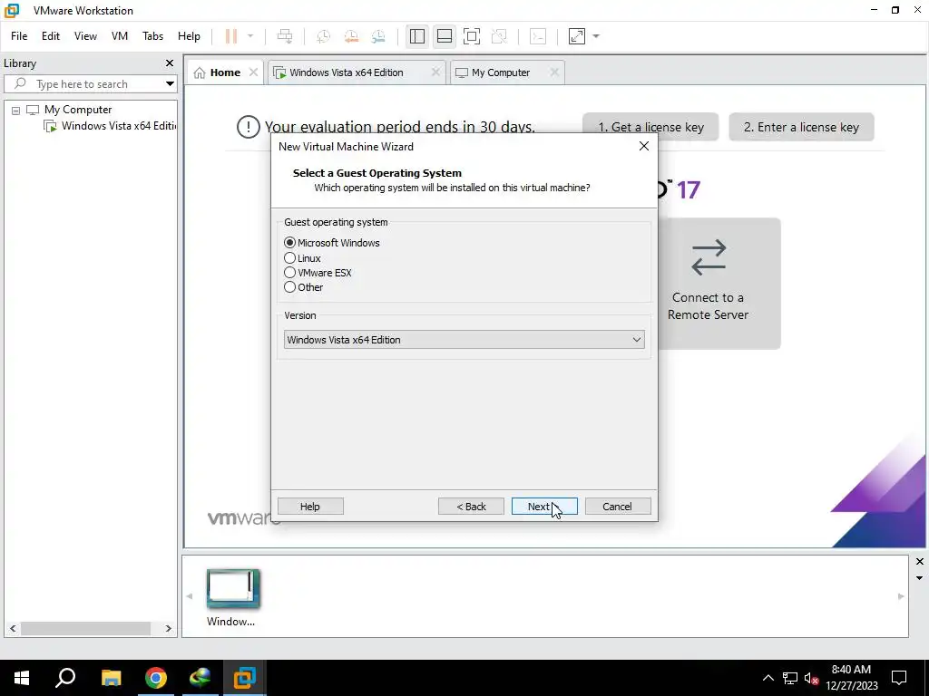Open the notification center icon

[x=899, y=678]
